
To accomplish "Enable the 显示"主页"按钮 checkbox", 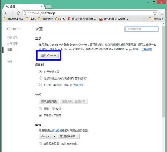I will (40, 109).
